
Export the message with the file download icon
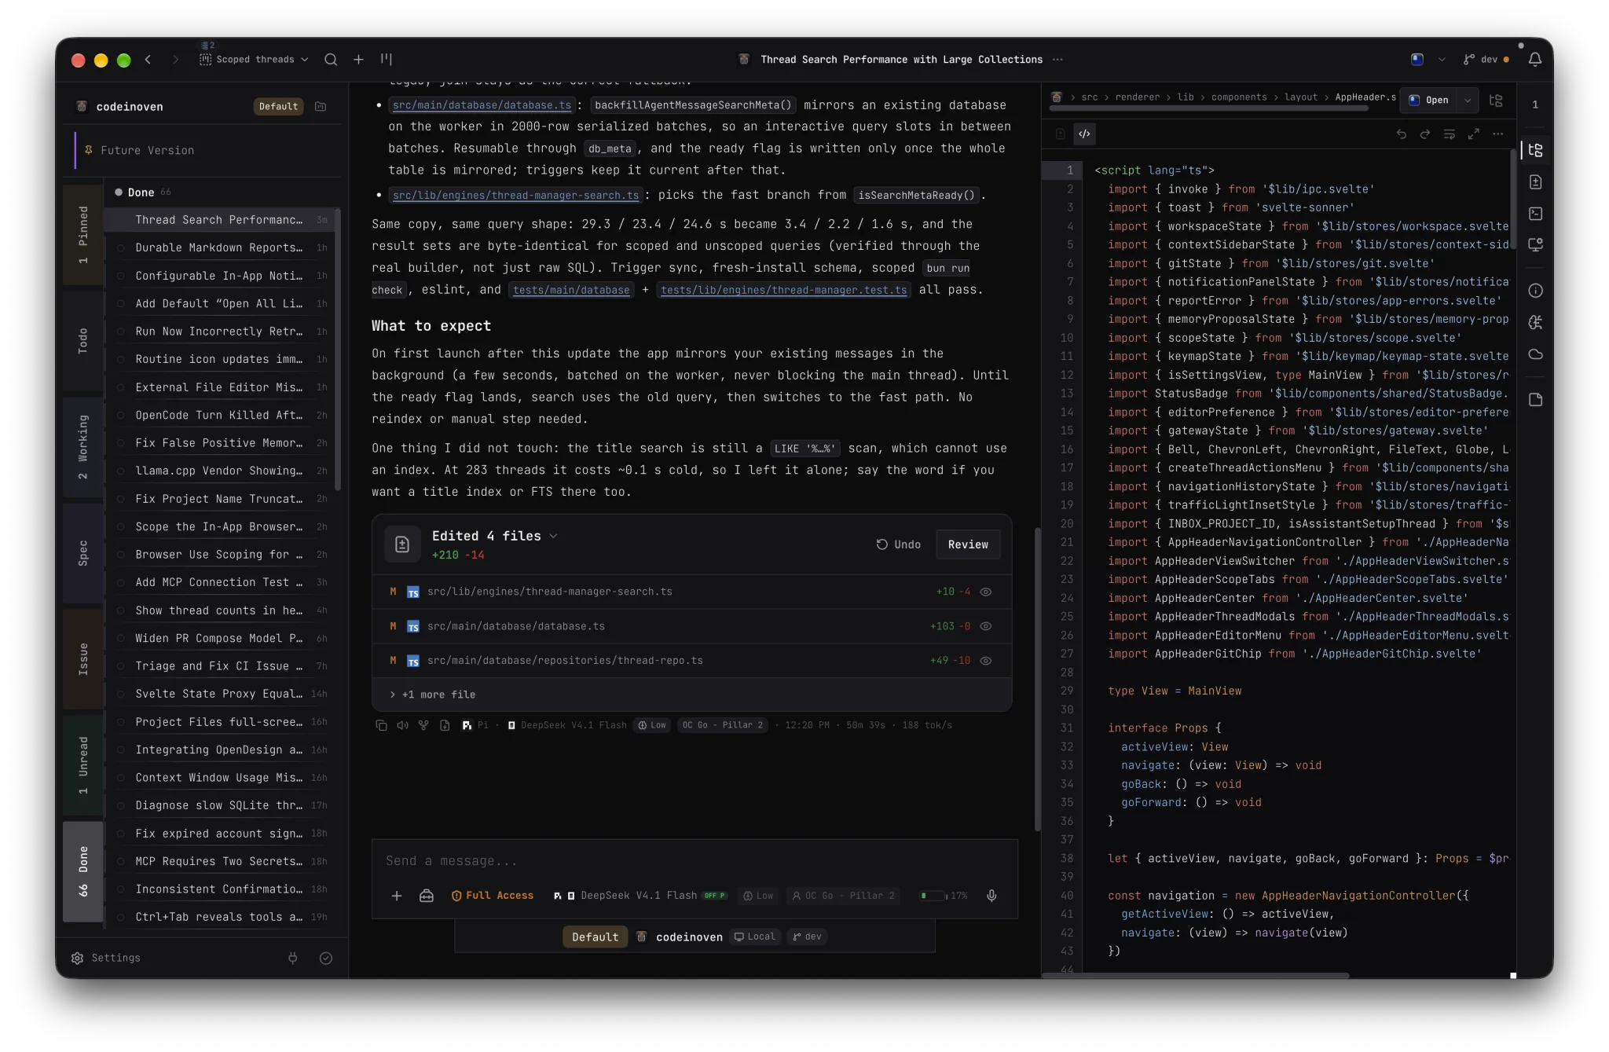445,725
